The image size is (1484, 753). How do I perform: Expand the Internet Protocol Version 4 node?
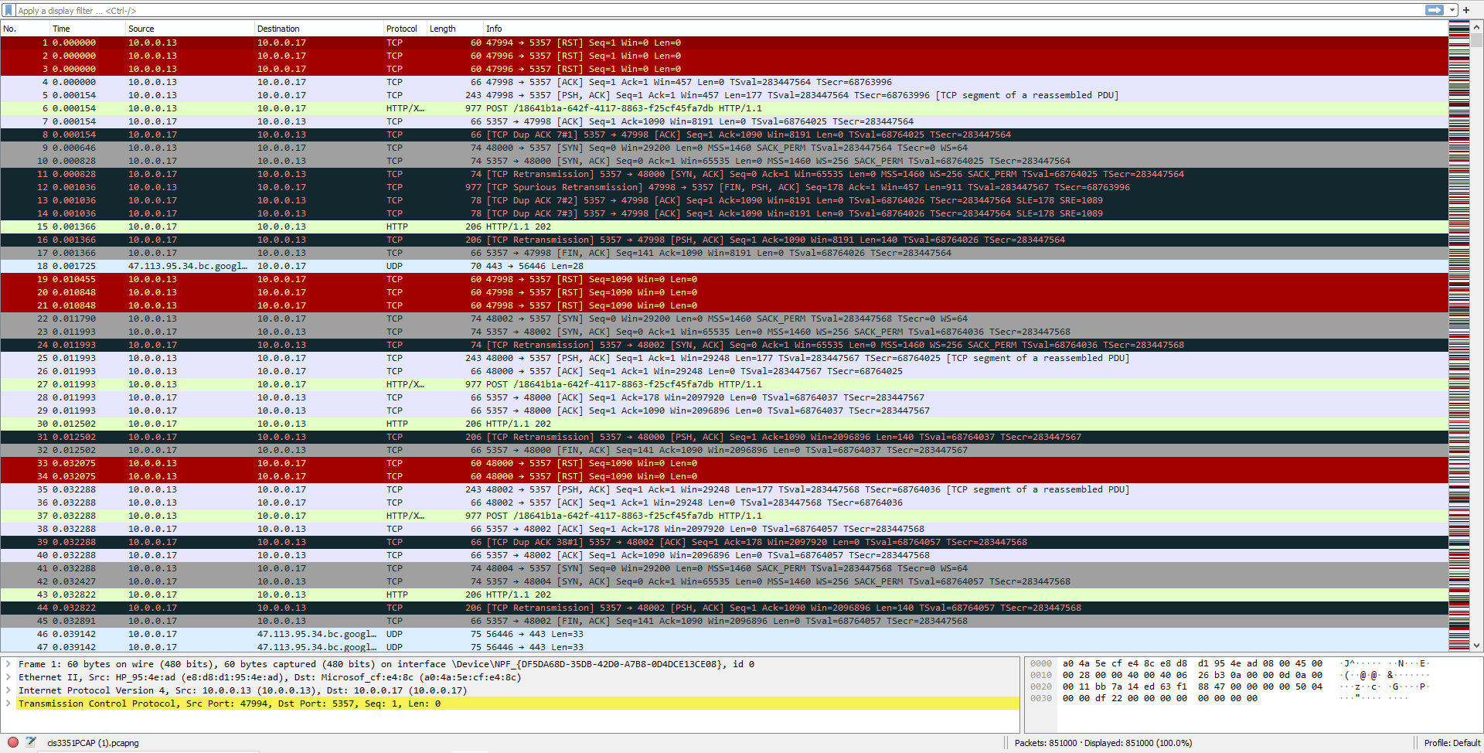point(8,690)
